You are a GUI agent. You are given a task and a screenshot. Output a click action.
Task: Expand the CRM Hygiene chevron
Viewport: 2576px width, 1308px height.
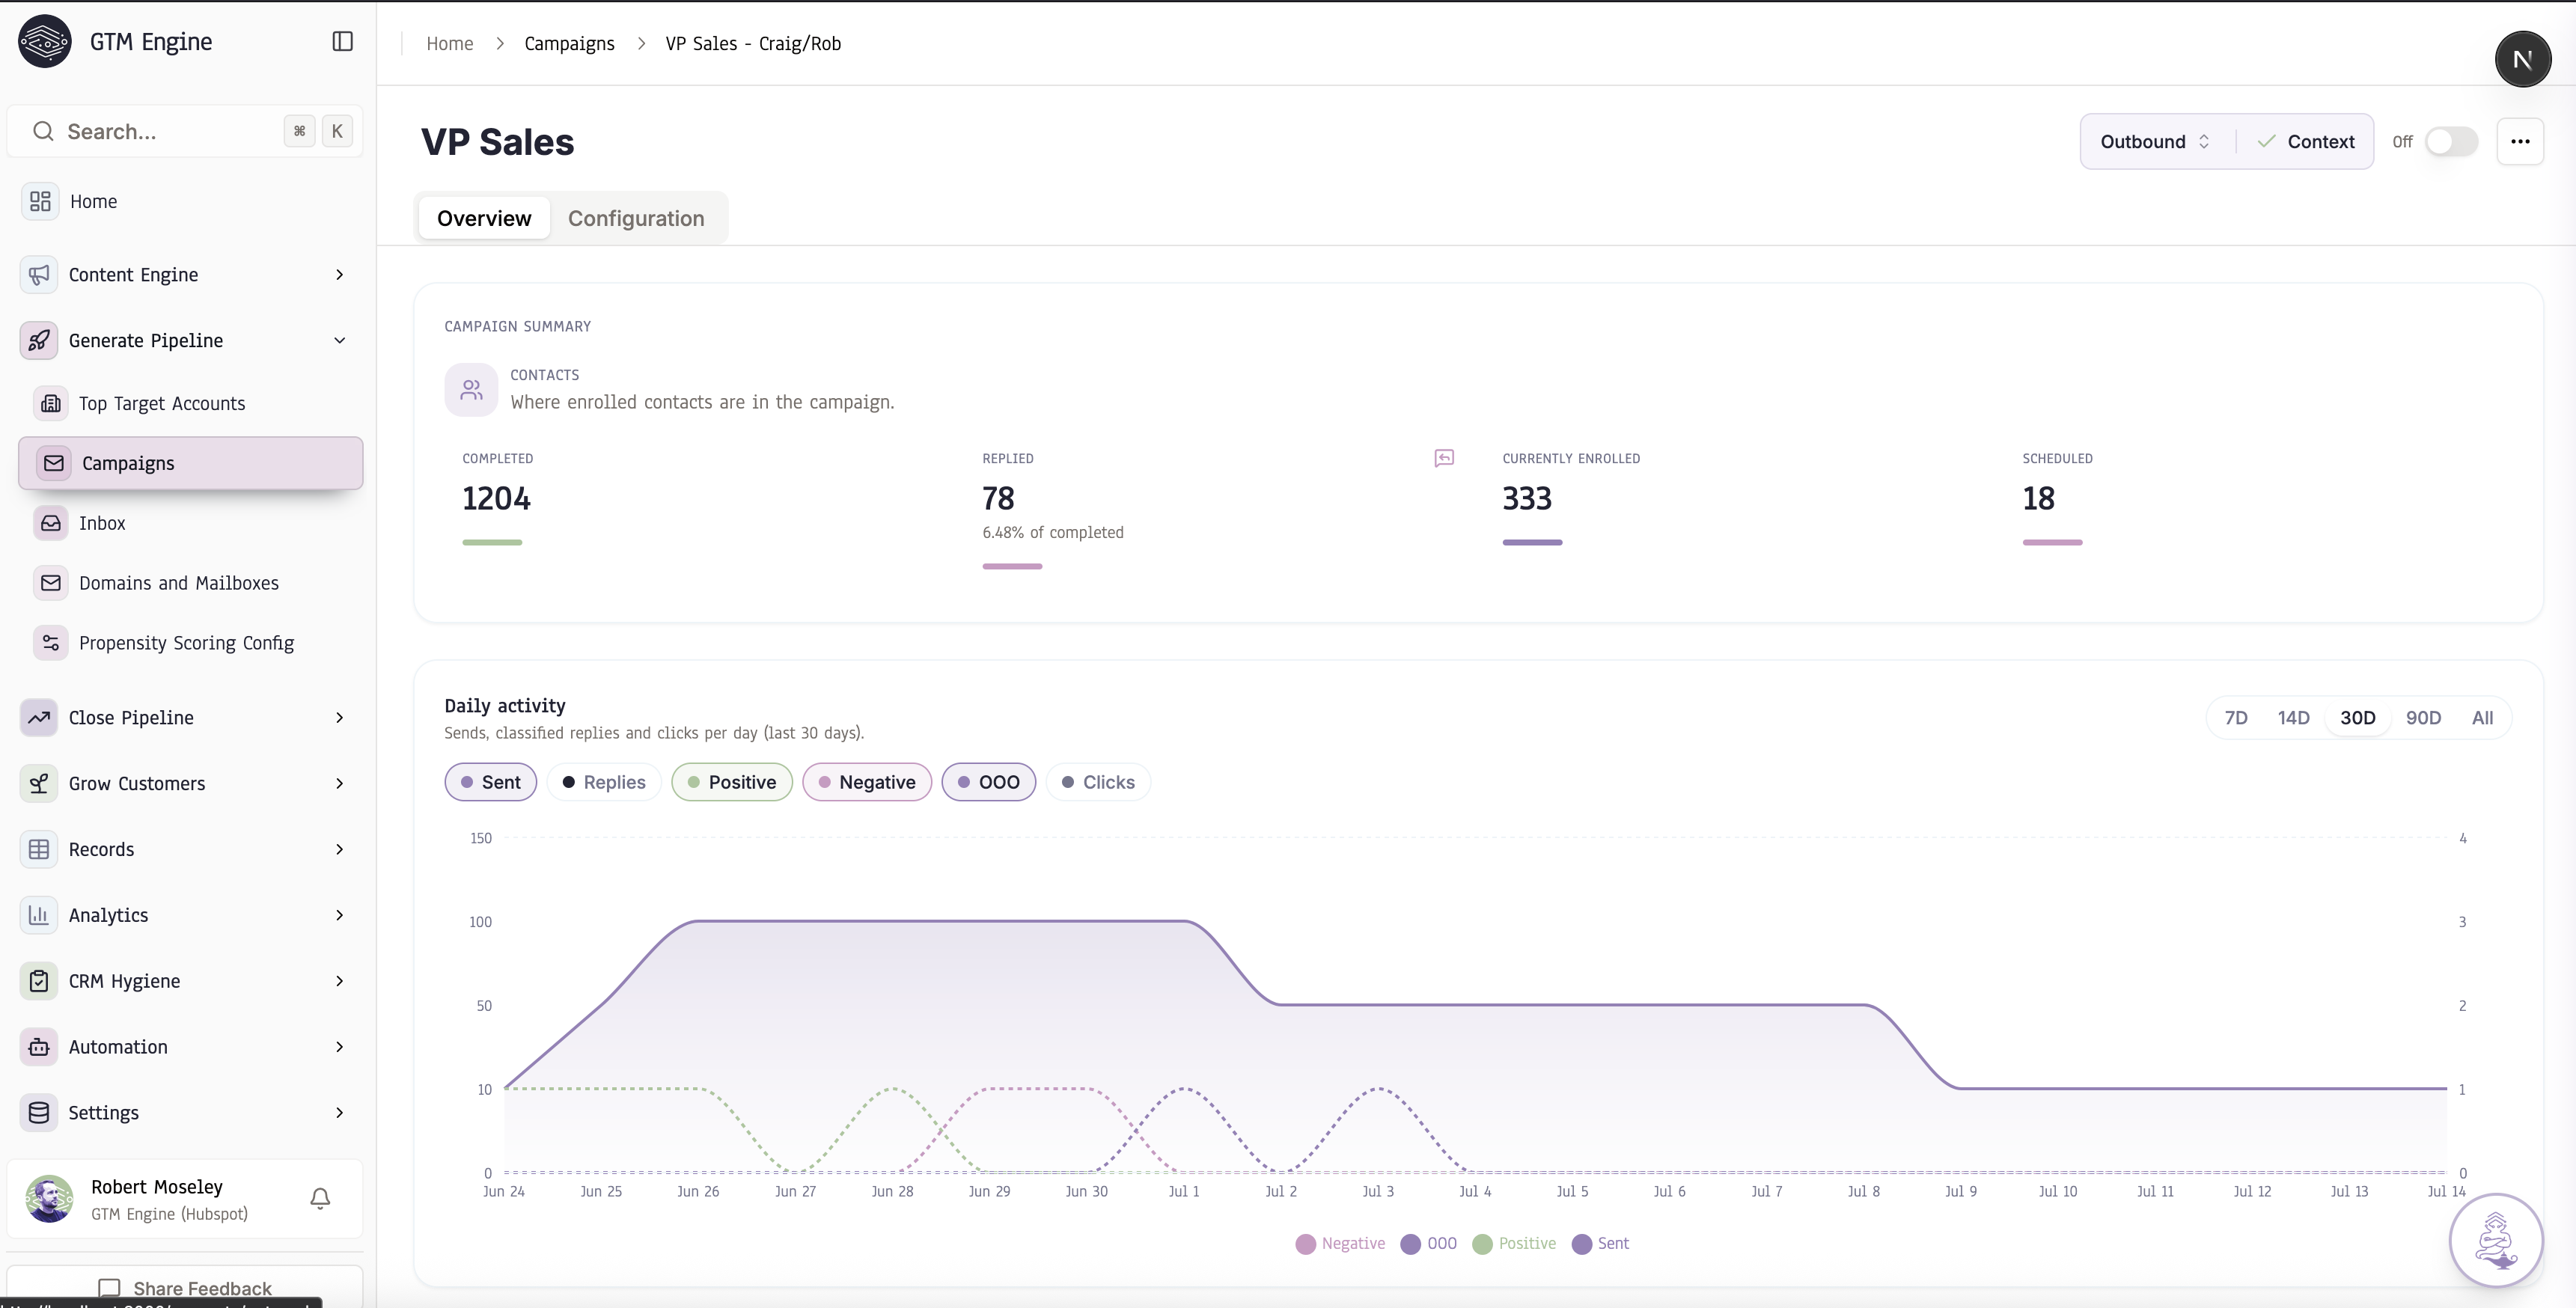coord(340,981)
